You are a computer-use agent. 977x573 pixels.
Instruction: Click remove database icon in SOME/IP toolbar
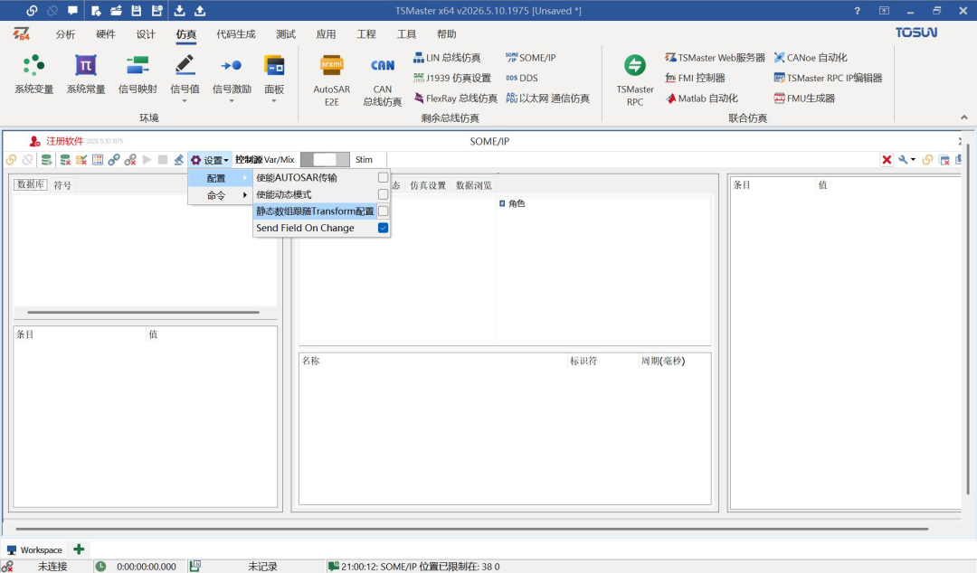[65, 160]
